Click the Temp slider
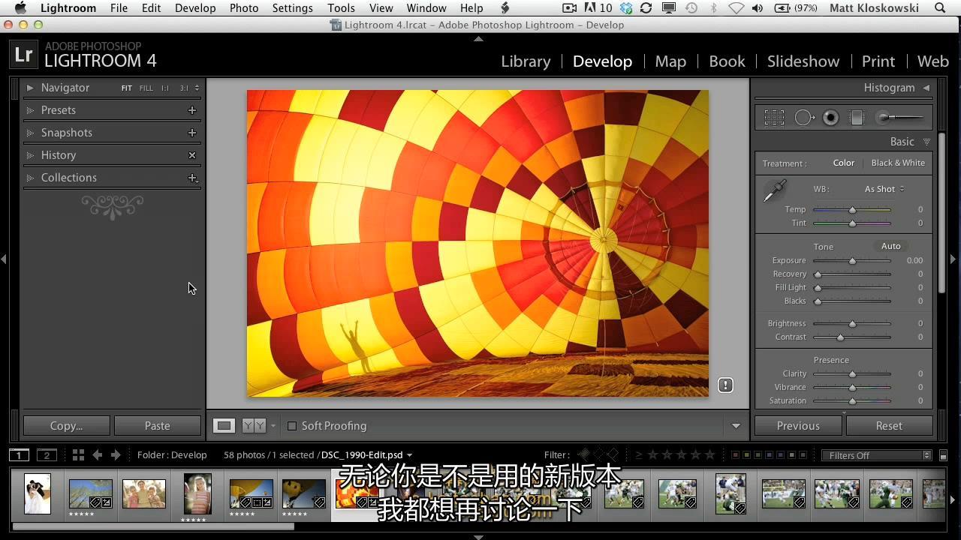 pyautogui.click(x=852, y=210)
